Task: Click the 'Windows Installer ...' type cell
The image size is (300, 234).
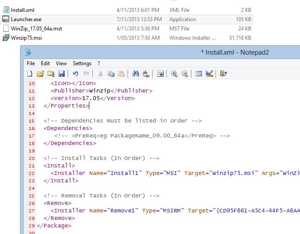Action: 192,38
